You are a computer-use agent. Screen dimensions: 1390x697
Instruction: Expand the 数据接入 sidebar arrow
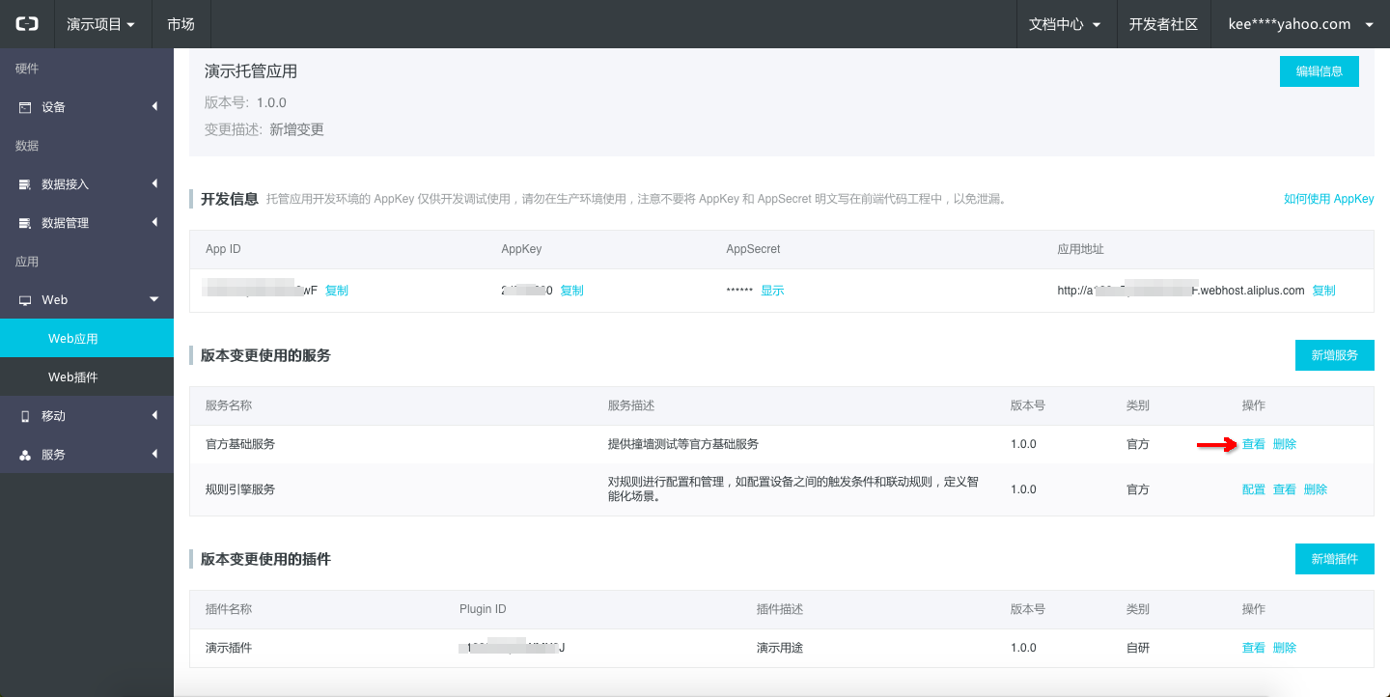[154, 183]
